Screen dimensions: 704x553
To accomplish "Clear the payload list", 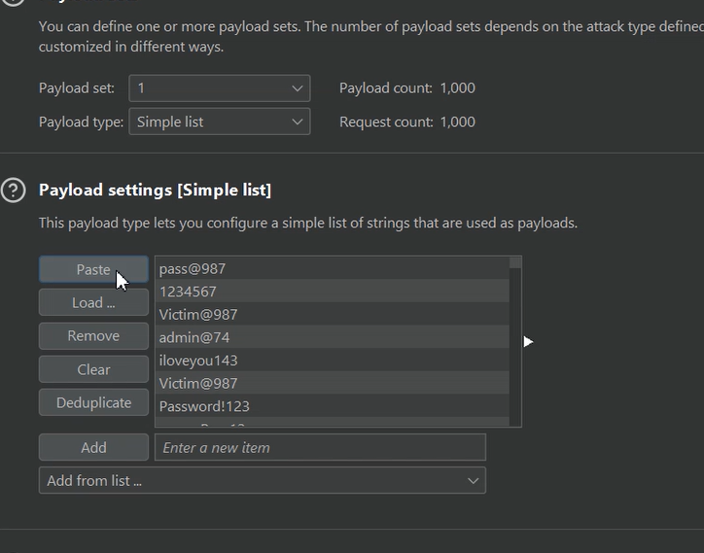I will tap(93, 369).
